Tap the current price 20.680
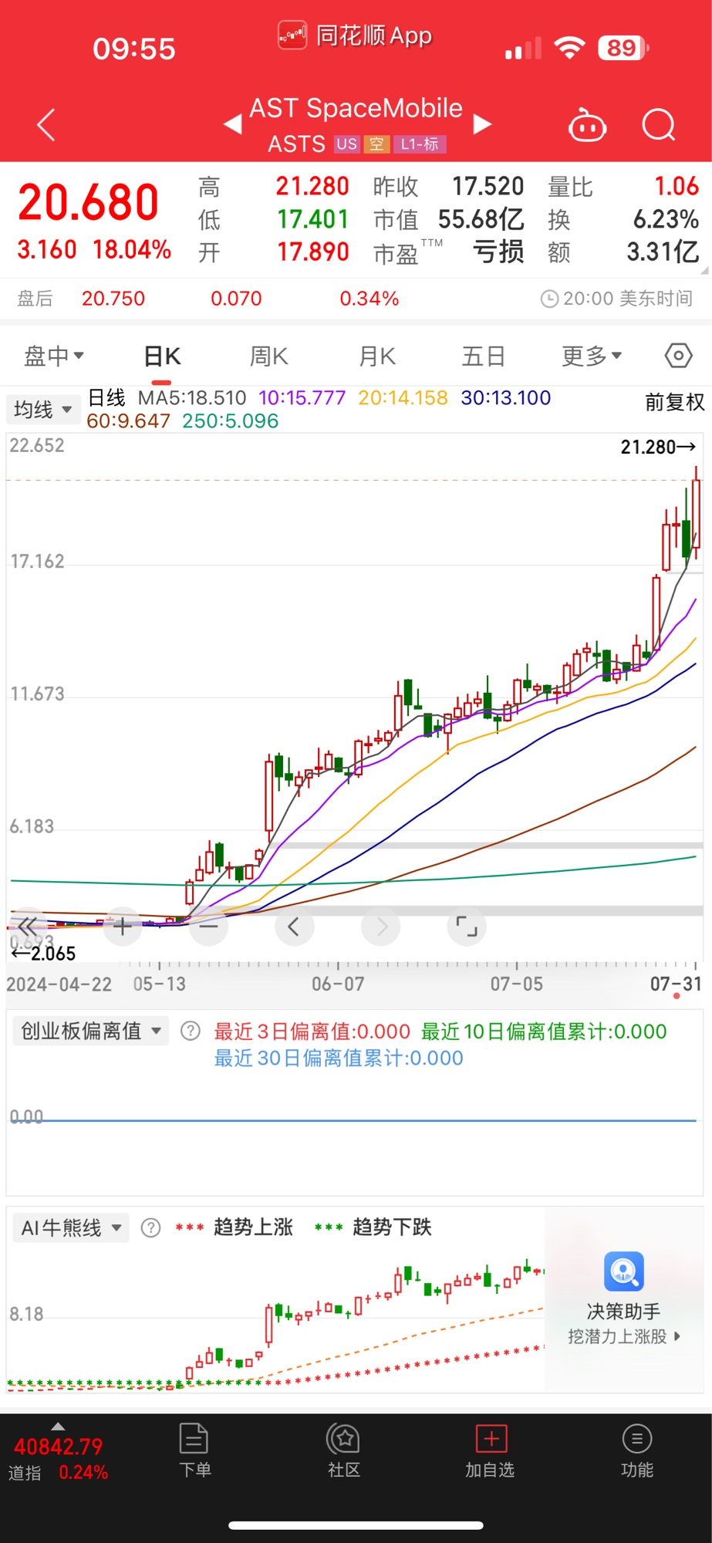 click(x=89, y=202)
